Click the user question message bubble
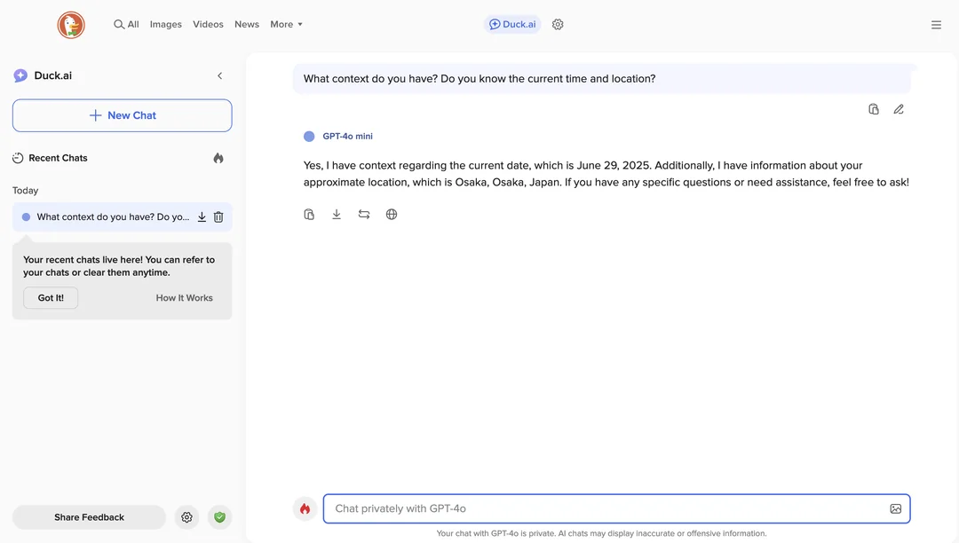This screenshot has height=543, width=959. tap(602, 79)
